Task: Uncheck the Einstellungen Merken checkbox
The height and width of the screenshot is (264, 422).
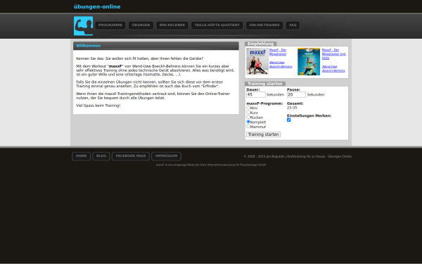Action: 289,120
